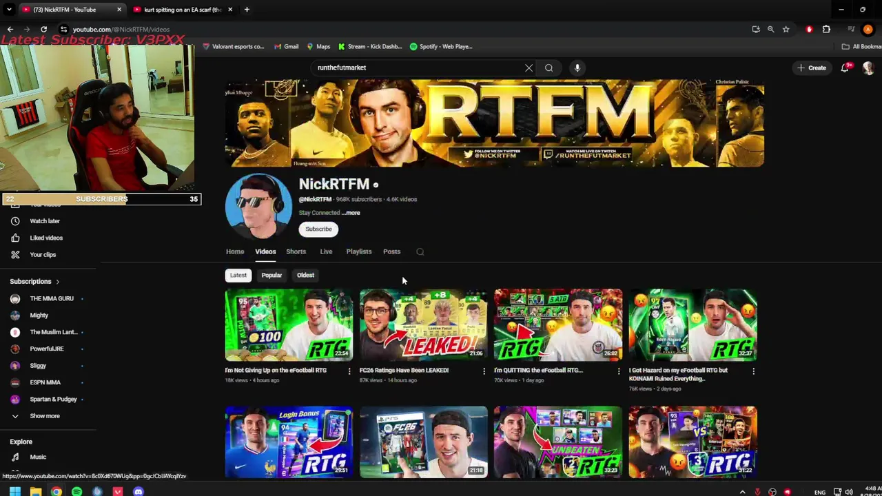Viewport: 882px width, 496px height.
Task: Click the Chrome profile avatar A
Action: click(x=868, y=29)
